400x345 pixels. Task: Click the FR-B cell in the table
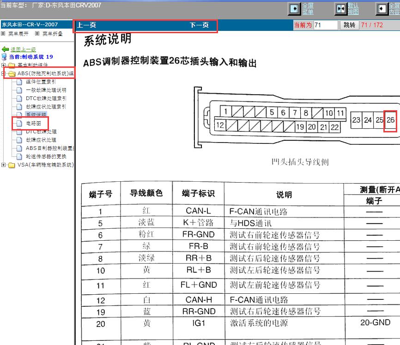(x=198, y=246)
